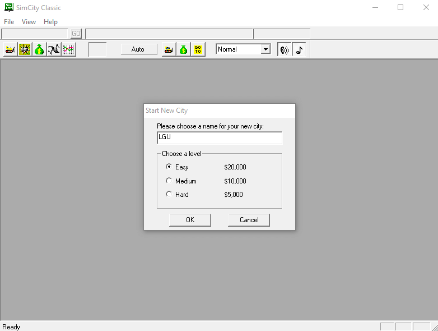The width and height of the screenshot is (438, 331).
Task: Open the Normal speed dropdown
Action: pyautogui.click(x=265, y=49)
